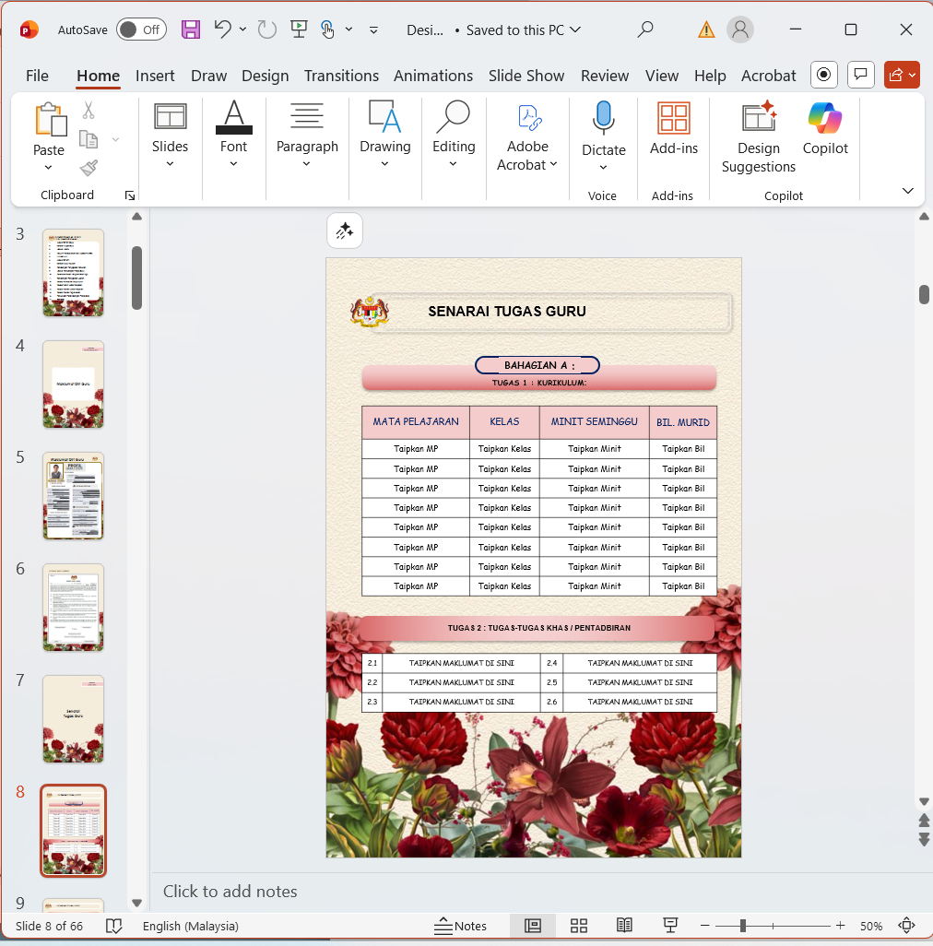Select slide 5 thumbnail in panel

click(x=73, y=496)
